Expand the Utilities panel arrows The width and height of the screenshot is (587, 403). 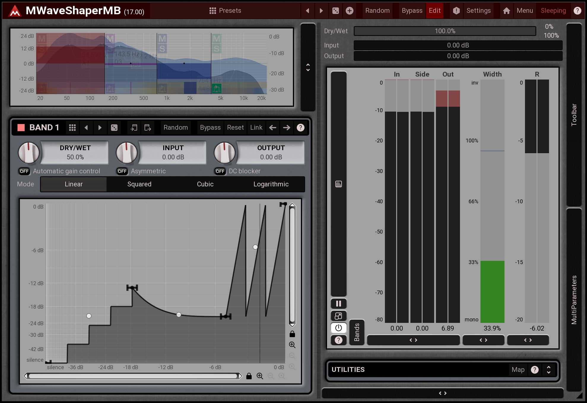tap(549, 370)
